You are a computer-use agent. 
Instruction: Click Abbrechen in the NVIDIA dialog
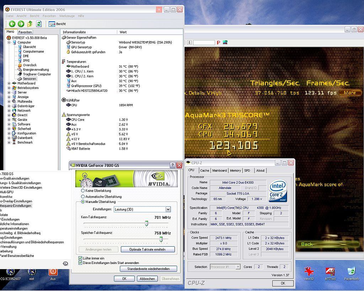click(x=147, y=279)
